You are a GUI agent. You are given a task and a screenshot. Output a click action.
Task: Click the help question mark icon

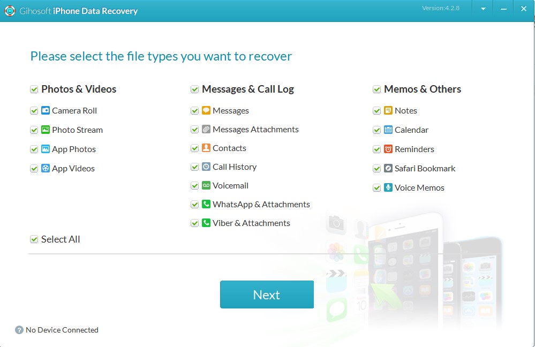click(19, 330)
